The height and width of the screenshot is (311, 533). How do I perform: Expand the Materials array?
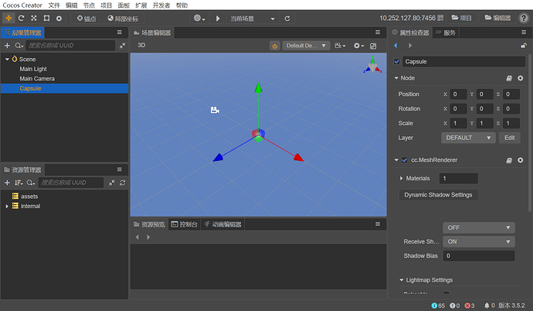pos(401,178)
